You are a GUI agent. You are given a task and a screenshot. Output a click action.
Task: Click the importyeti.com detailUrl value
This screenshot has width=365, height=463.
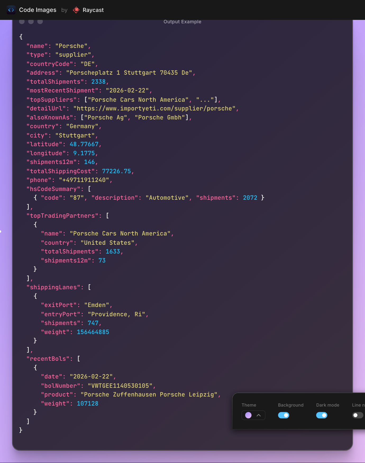tap(154, 109)
